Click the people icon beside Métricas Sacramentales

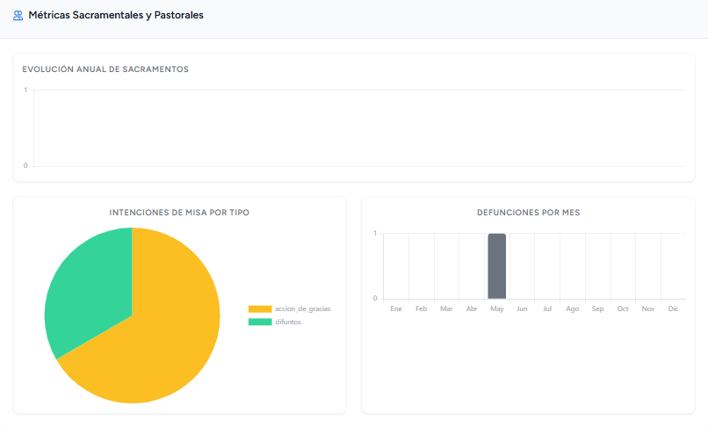18,15
